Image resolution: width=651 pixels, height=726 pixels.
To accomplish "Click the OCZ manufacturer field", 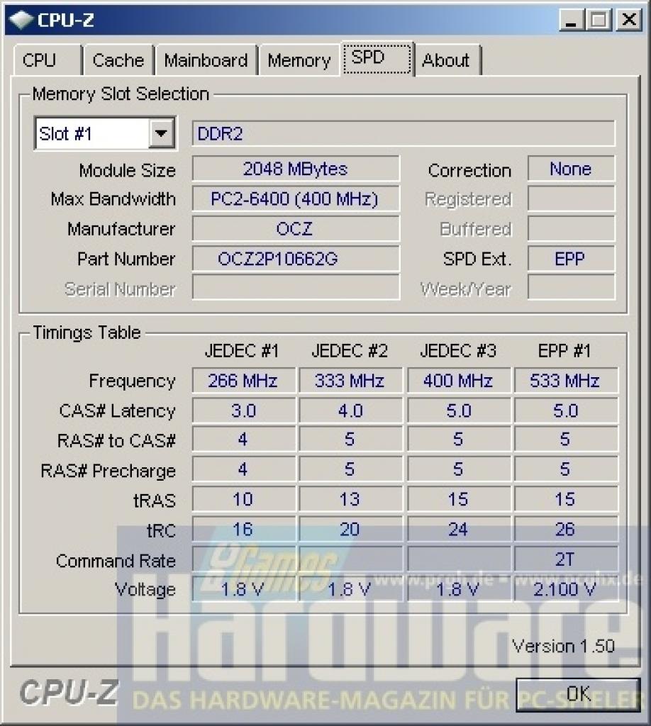I will [296, 229].
